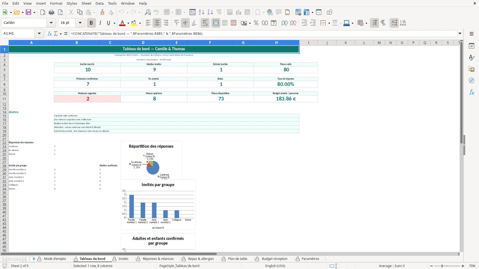479x269 pixels.
Task: Open the font size dropdown
Action: click(x=80, y=23)
